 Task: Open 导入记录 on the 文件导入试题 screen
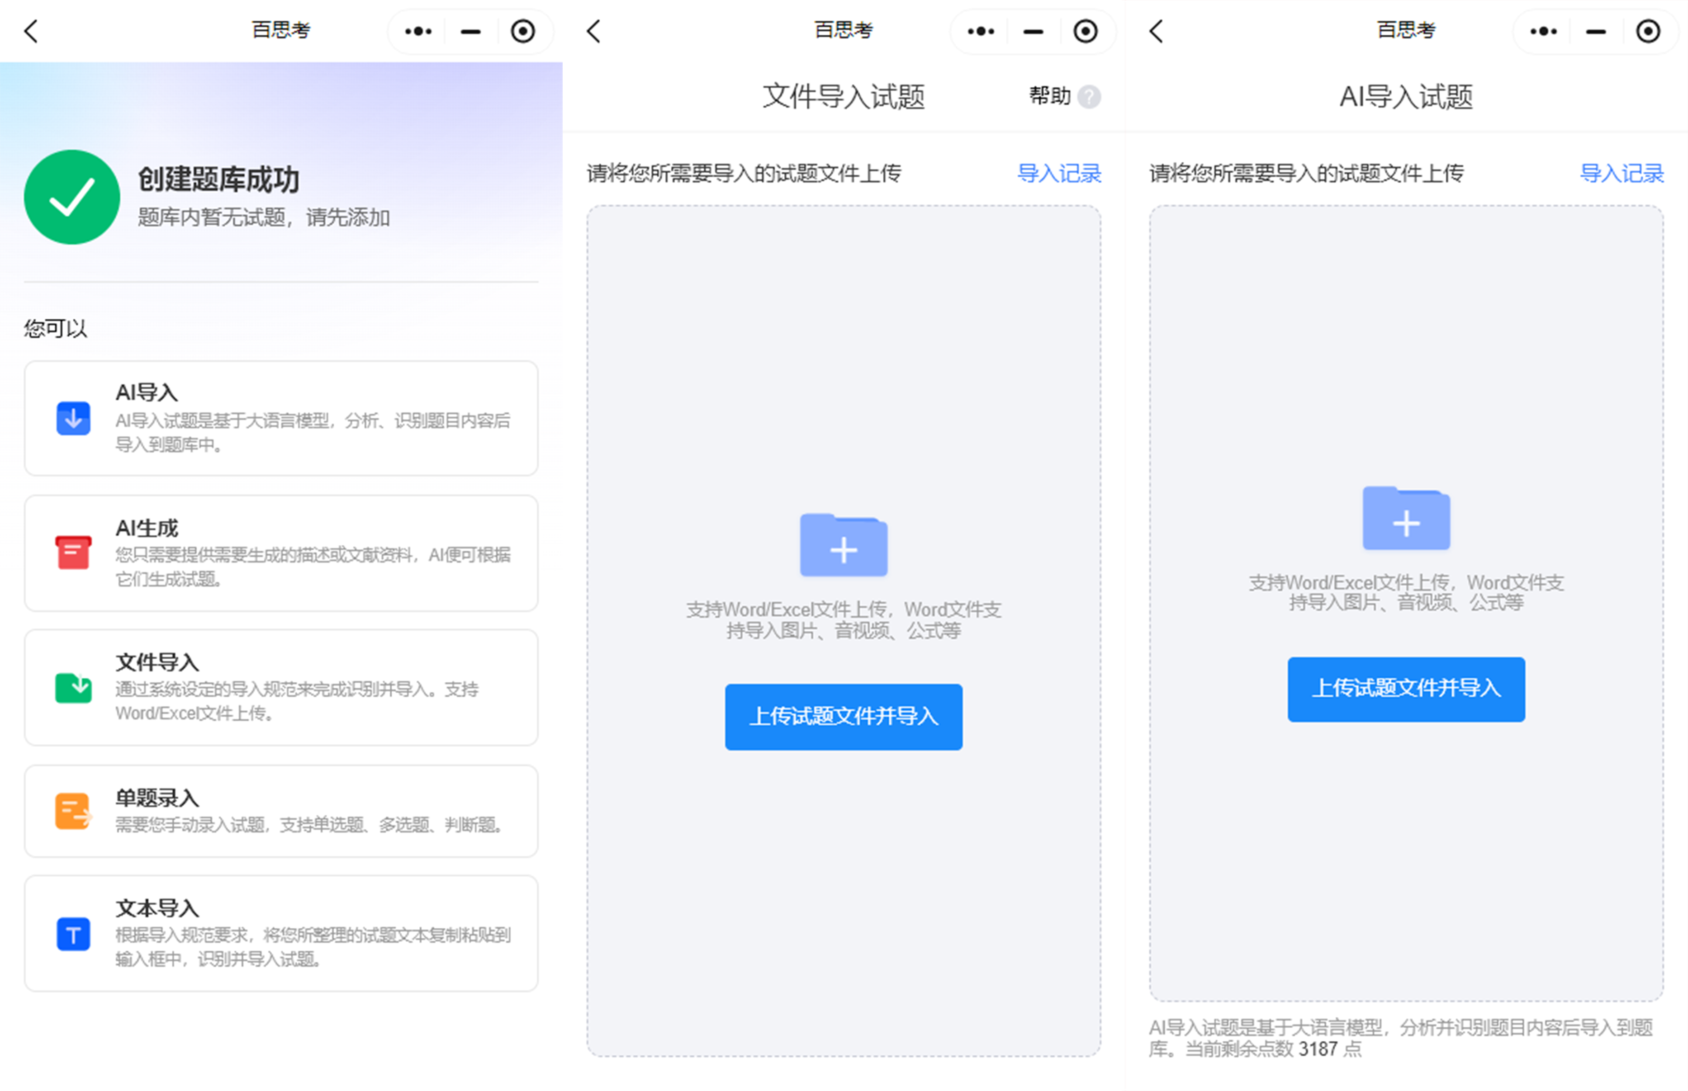1059,174
